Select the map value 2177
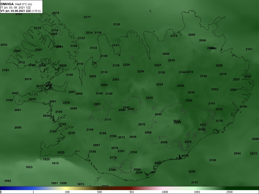The height and width of the screenshot is (194, 259). (x=87, y=17)
